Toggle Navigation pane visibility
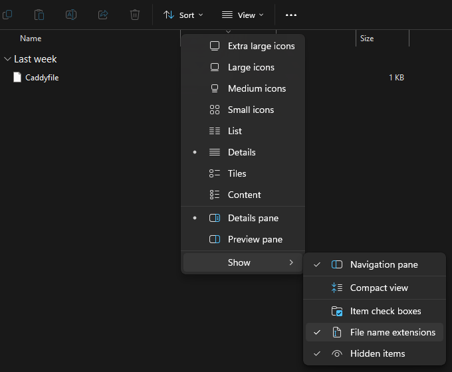Screen dimensions: 452x372 click(374, 264)
